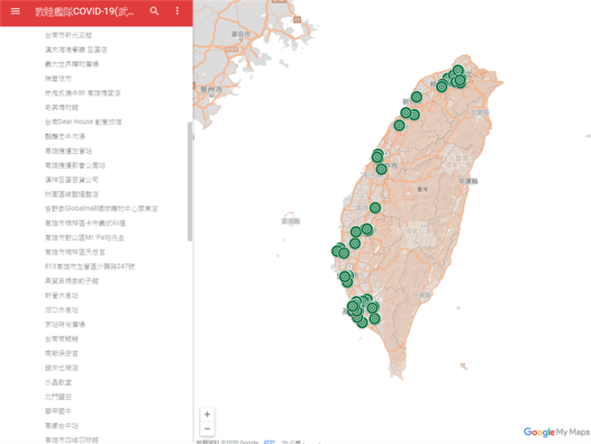Viewport: 591px width, 444px height.
Task: Click the 莆田市 city label on the map
Action: tap(241, 34)
